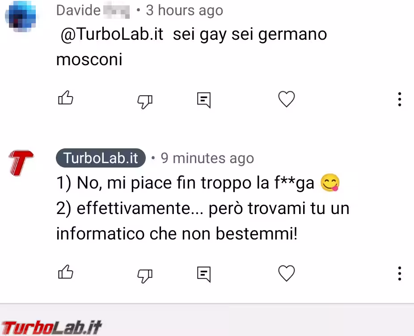Open three-dot menu on TurboLab.it reply
414x336 pixels.
(x=400, y=273)
